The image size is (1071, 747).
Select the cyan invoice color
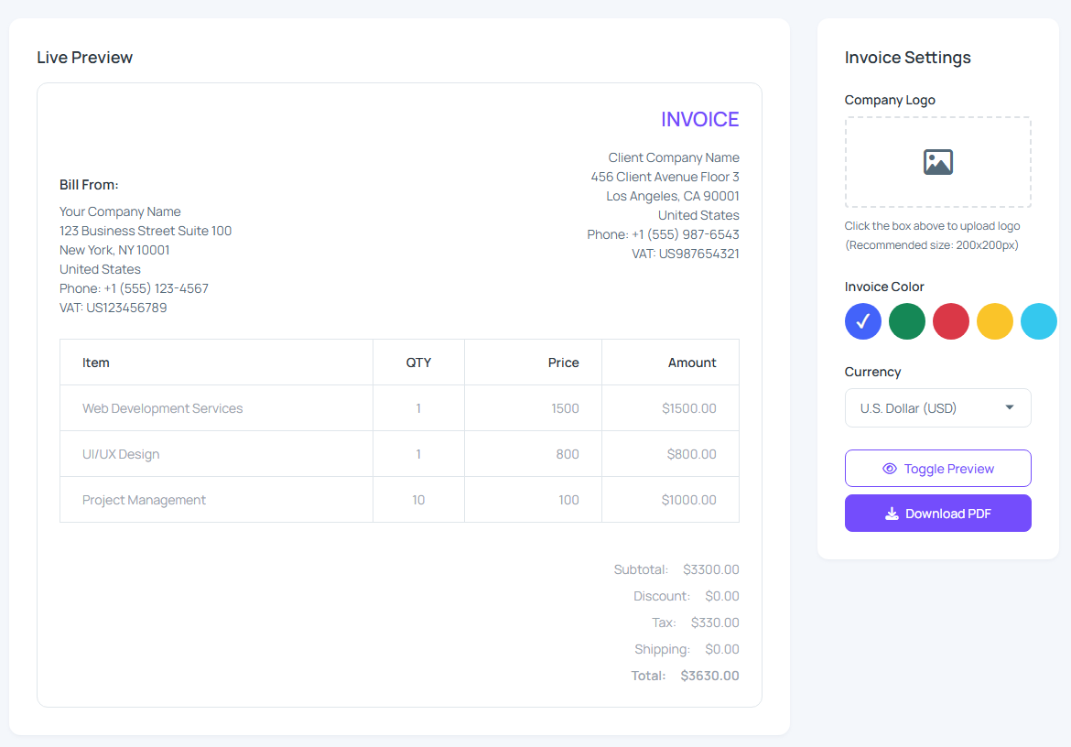click(1039, 321)
